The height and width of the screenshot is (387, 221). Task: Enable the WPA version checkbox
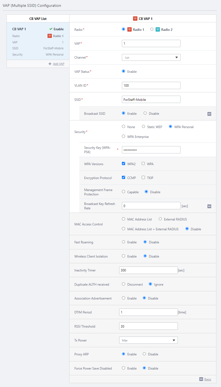point(143,164)
